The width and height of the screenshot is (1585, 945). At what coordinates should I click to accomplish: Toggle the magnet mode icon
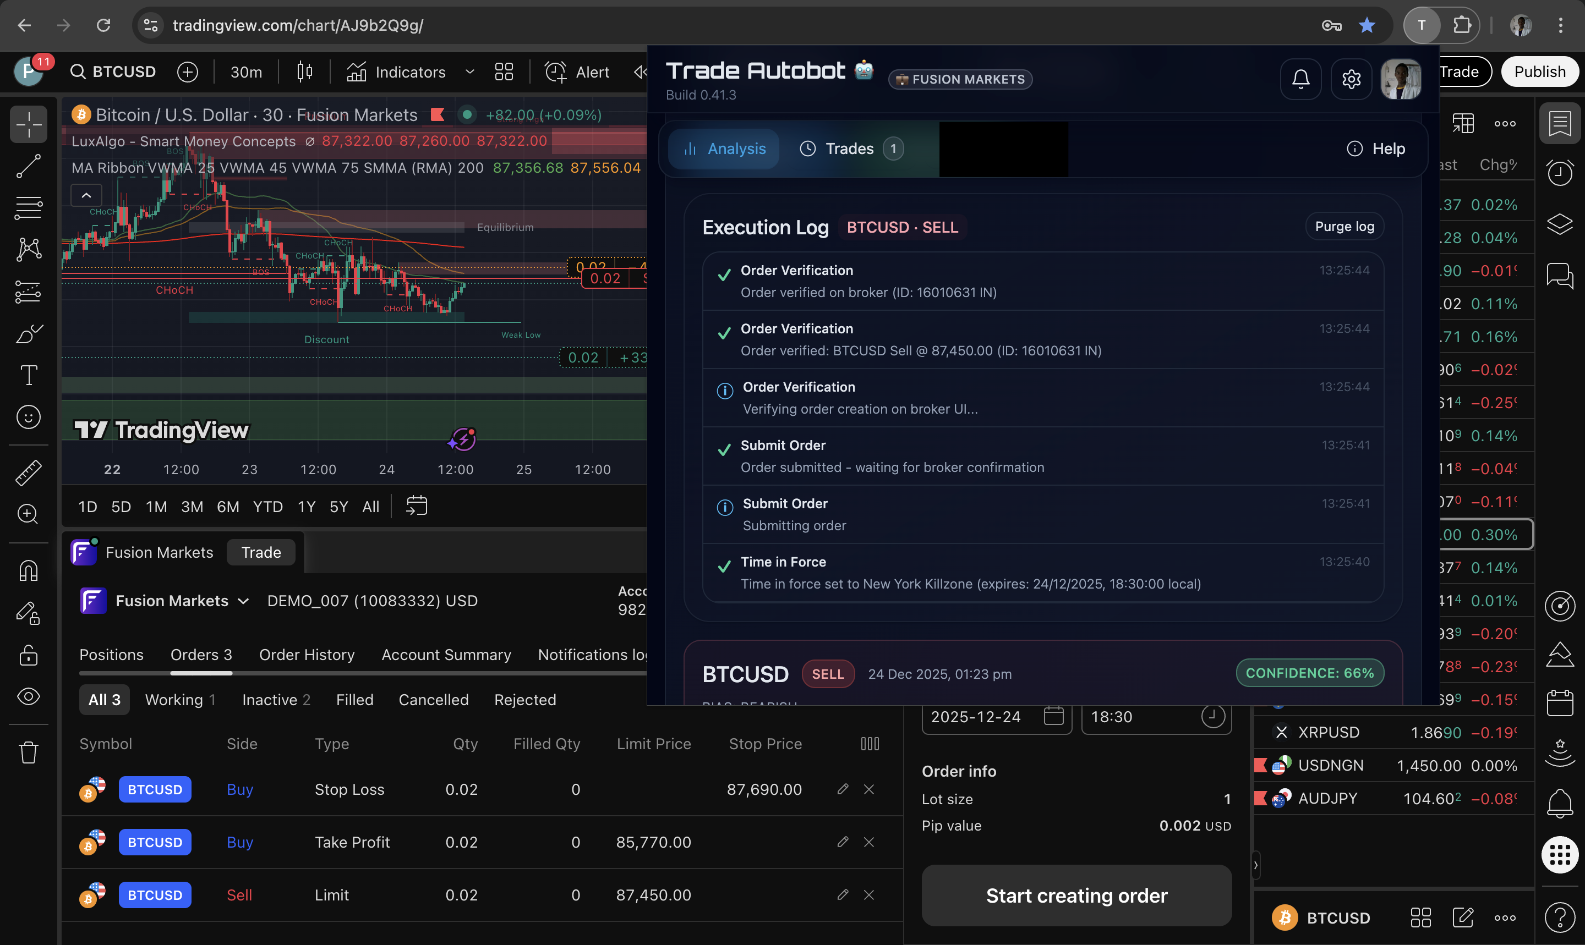pos(29,570)
